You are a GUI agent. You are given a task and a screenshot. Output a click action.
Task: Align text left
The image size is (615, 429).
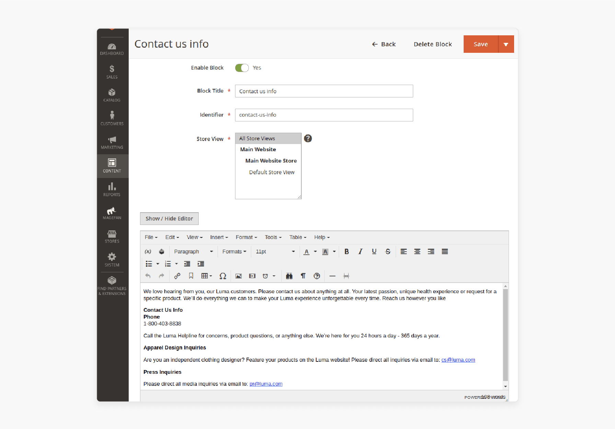tap(404, 251)
